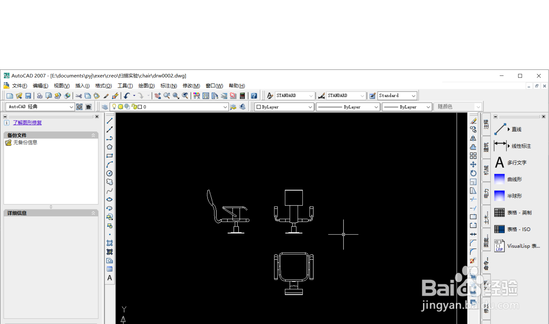This screenshot has height=324, width=549.
Task: Click the Zoom Realtime icon
Action: (x=167, y=96)
